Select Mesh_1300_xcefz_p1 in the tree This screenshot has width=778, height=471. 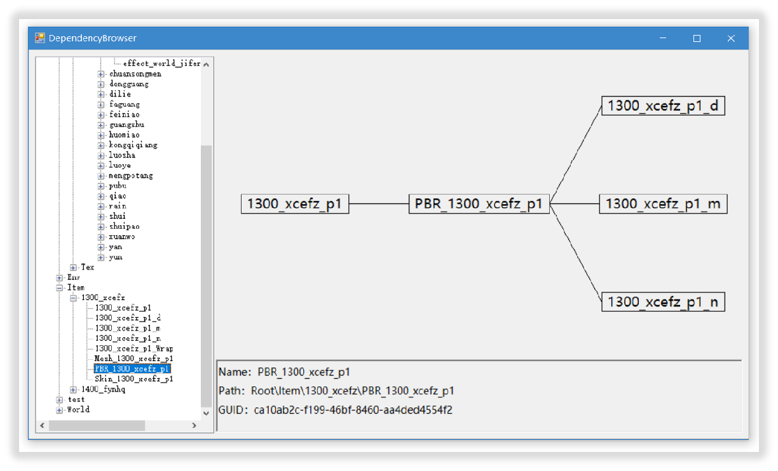[x=133, y=358]
